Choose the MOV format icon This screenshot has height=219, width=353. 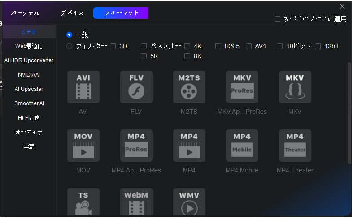83,146
